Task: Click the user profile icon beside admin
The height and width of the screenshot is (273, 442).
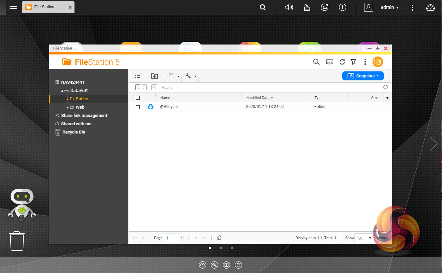Action: [368, 7]
